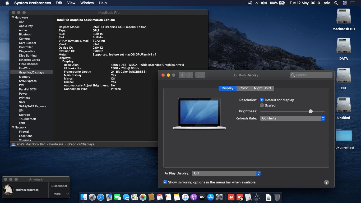The height and width of the screenshot is (203, 361).
Task: Open the Help menu
Action: (x=103, y=3)
